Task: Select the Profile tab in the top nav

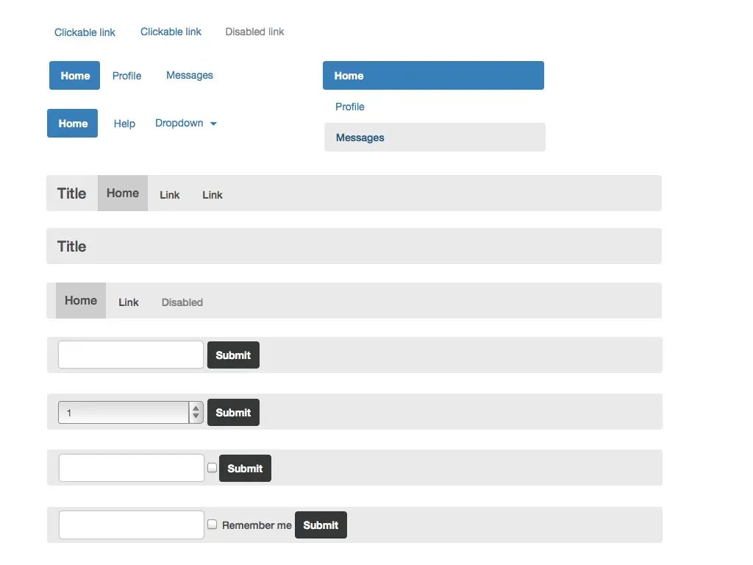Action: coord(126,75)
